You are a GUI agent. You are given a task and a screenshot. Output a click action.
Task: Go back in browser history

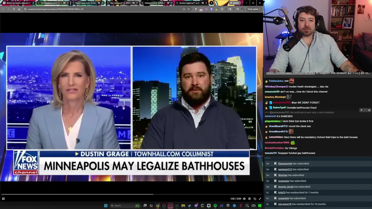tap(3, 9)
